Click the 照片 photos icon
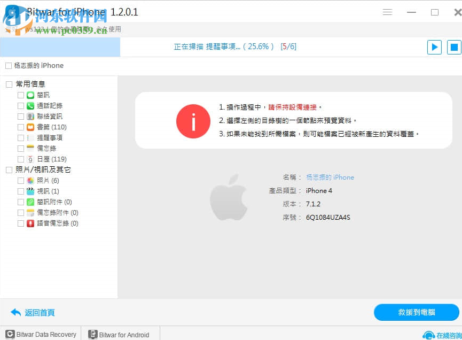Screen dimensions: 462x340 click(29, 180)
